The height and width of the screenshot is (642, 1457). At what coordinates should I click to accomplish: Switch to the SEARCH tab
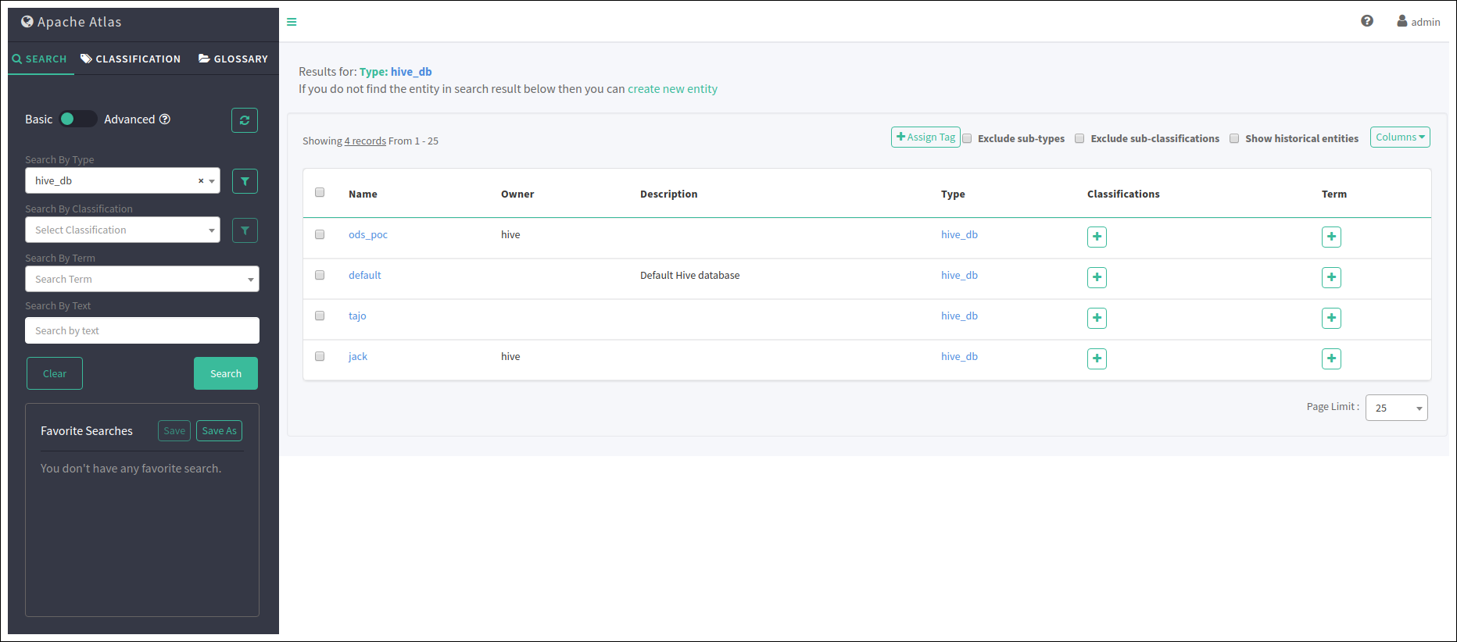tap(40, 59)
